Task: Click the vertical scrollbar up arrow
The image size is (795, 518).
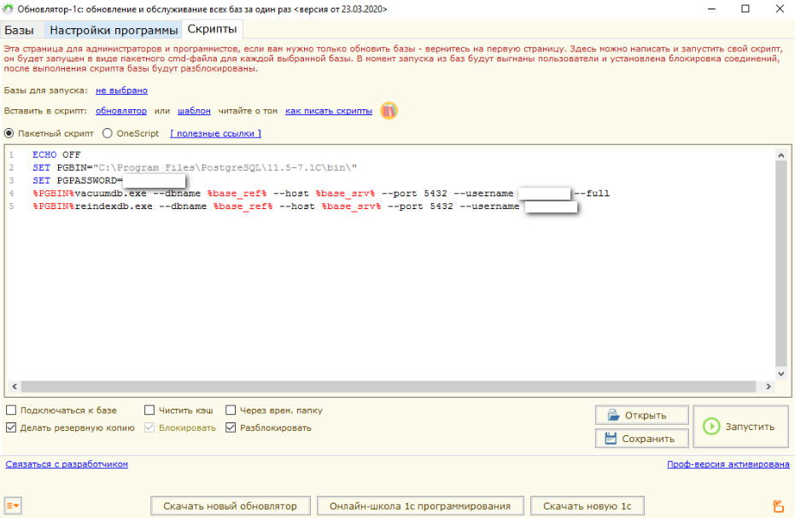Action: (x=780, y=155)
